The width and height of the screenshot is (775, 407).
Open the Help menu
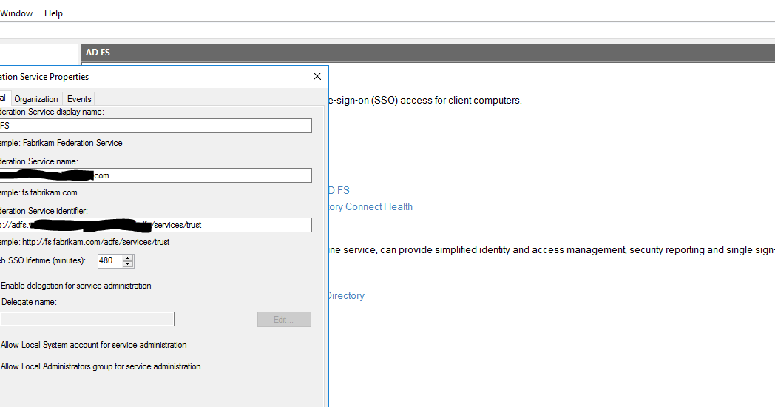pos(53,13)
